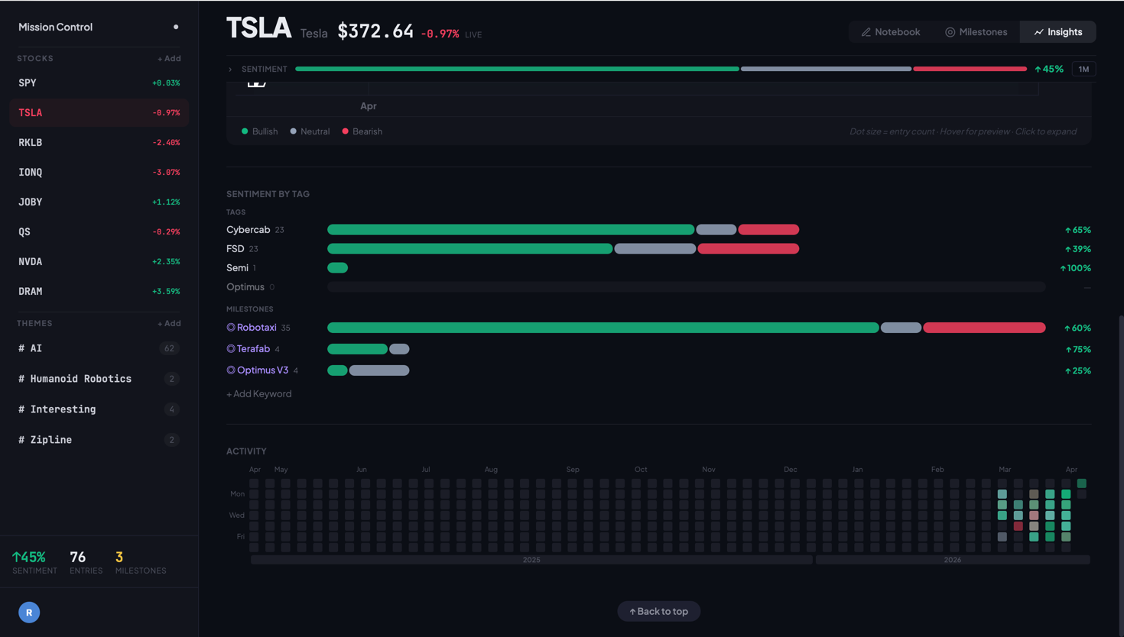Click the 3 milestones stat
Image resolution: width=1124 pixels, height=637 pixels.
[x=141, y=561]
